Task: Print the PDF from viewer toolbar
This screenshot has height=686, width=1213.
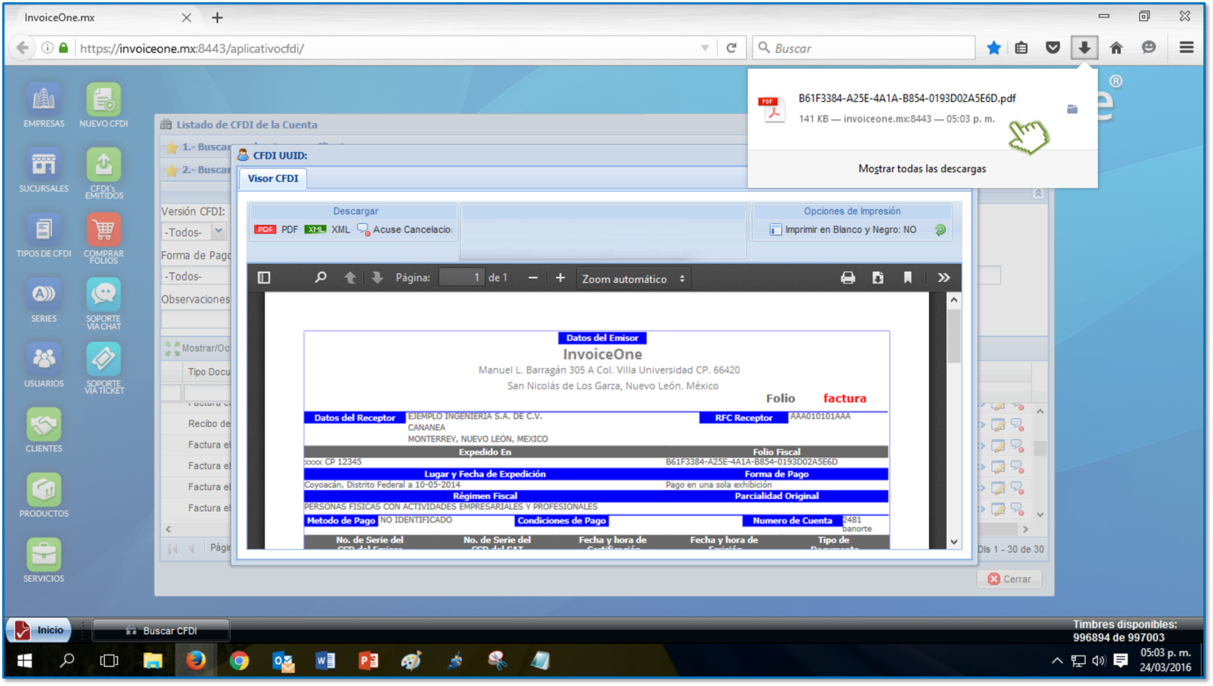Action: pos(848,278)
